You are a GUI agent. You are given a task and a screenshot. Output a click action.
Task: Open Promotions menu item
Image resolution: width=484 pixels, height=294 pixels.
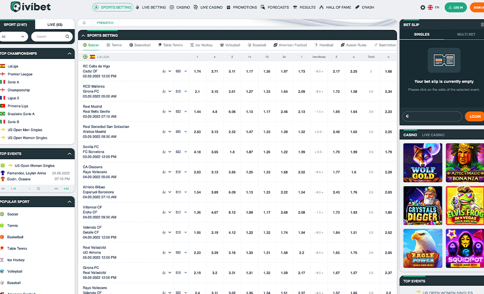[x=242, y=8]
